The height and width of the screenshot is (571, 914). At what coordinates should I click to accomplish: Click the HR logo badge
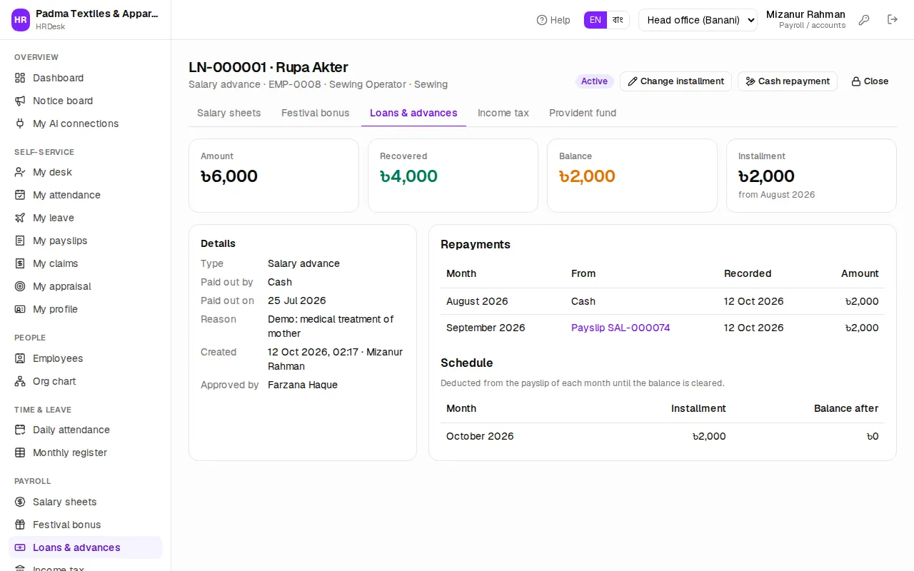(x=21, y=20)
